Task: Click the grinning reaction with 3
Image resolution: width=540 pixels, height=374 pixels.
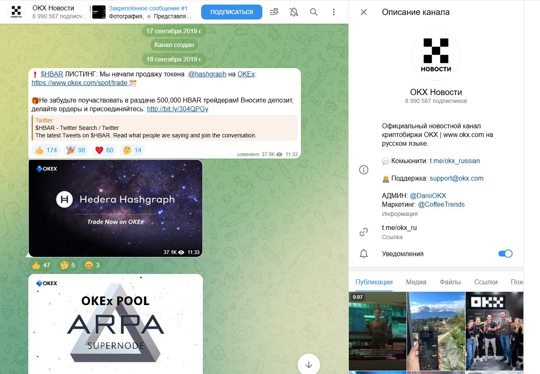Action: point(91,265)
